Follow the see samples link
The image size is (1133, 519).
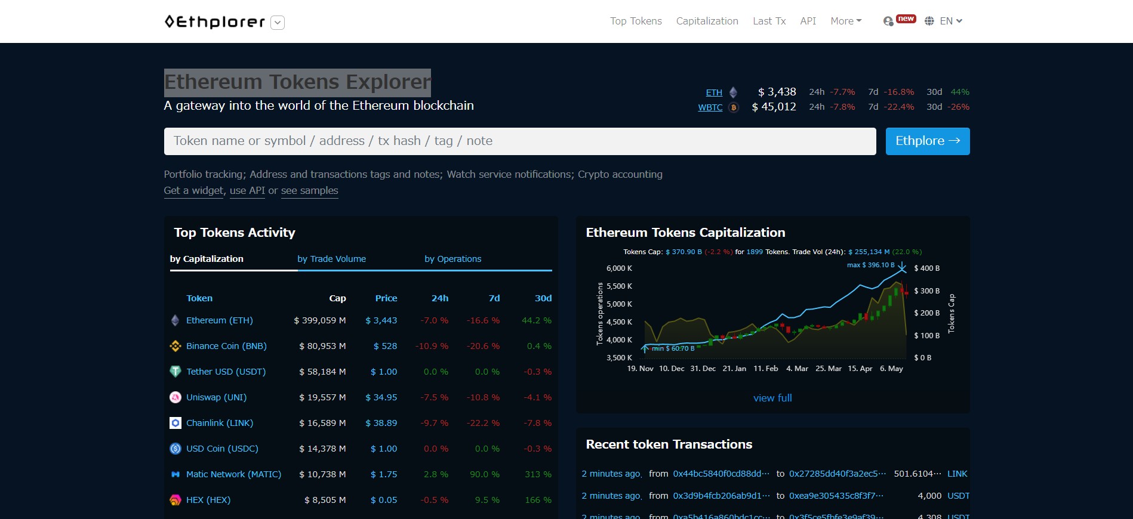point(309,190)
